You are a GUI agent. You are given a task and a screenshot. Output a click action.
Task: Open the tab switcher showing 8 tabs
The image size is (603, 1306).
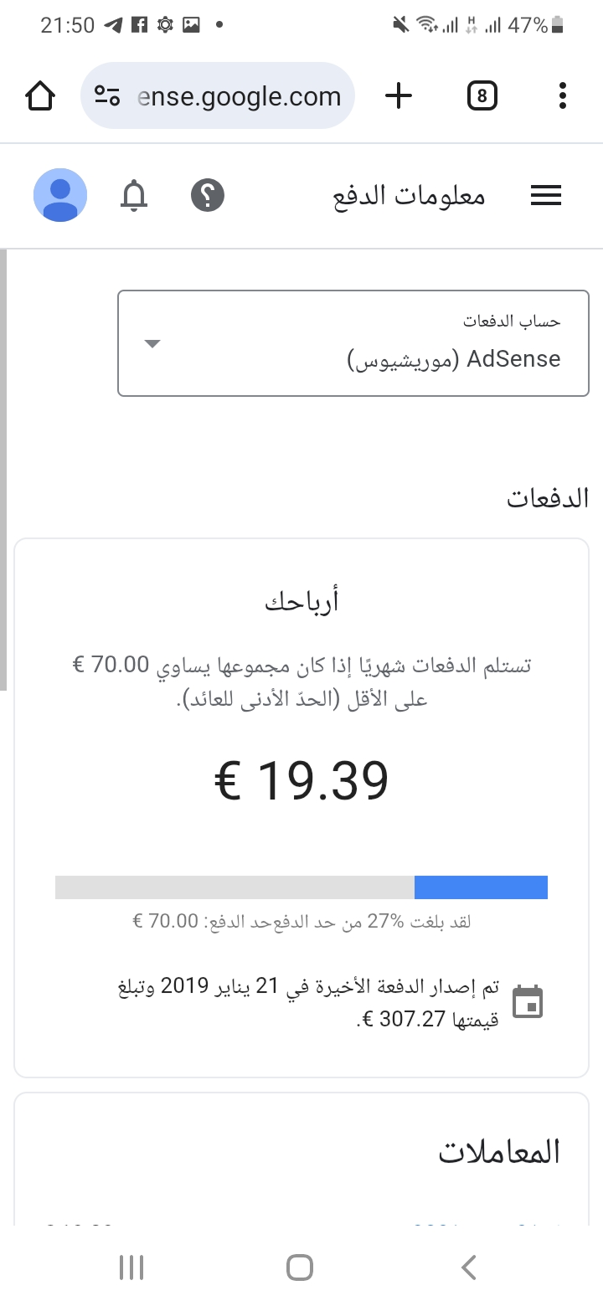[482, 96]
